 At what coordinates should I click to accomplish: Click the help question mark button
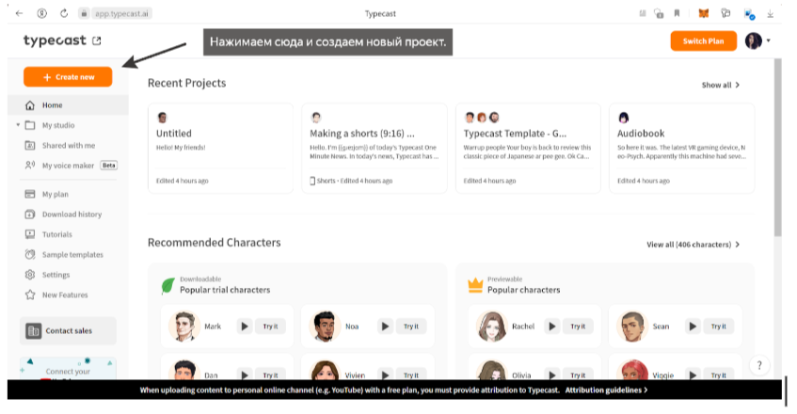coord(759,365)
